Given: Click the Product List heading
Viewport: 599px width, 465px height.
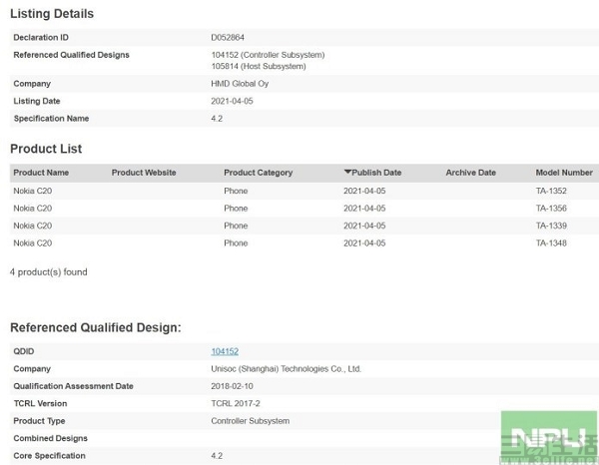Looking at the screenshot, I should coord(46,149).
